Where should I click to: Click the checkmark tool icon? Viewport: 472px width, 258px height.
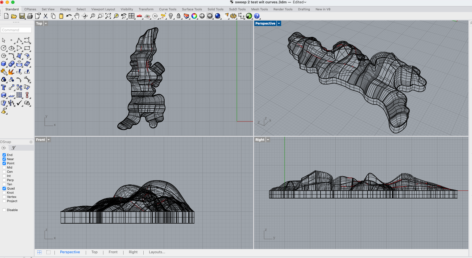(x=19, y=103)
